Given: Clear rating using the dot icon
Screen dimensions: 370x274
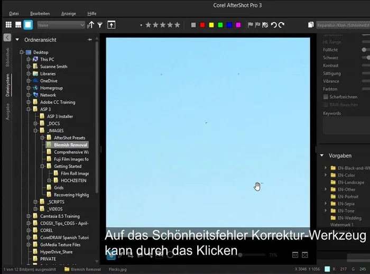Looking at the screenshot, I should pos(141,25).
